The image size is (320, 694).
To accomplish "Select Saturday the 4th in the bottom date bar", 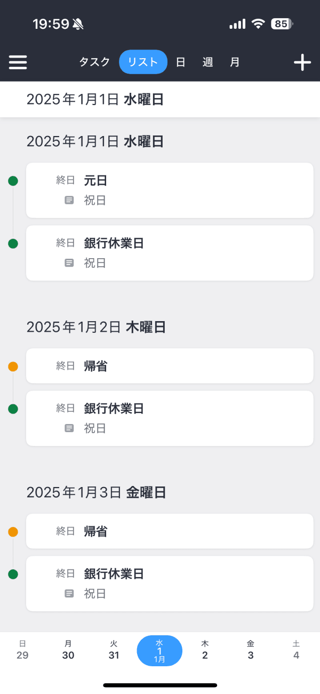I will (x=296, y=651).
